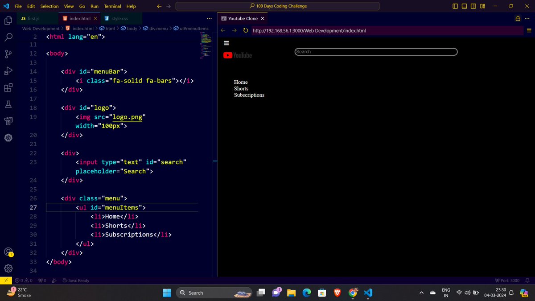Open the View menu
The width and height of the screenshot is (535, 301).
click(69, 6)
